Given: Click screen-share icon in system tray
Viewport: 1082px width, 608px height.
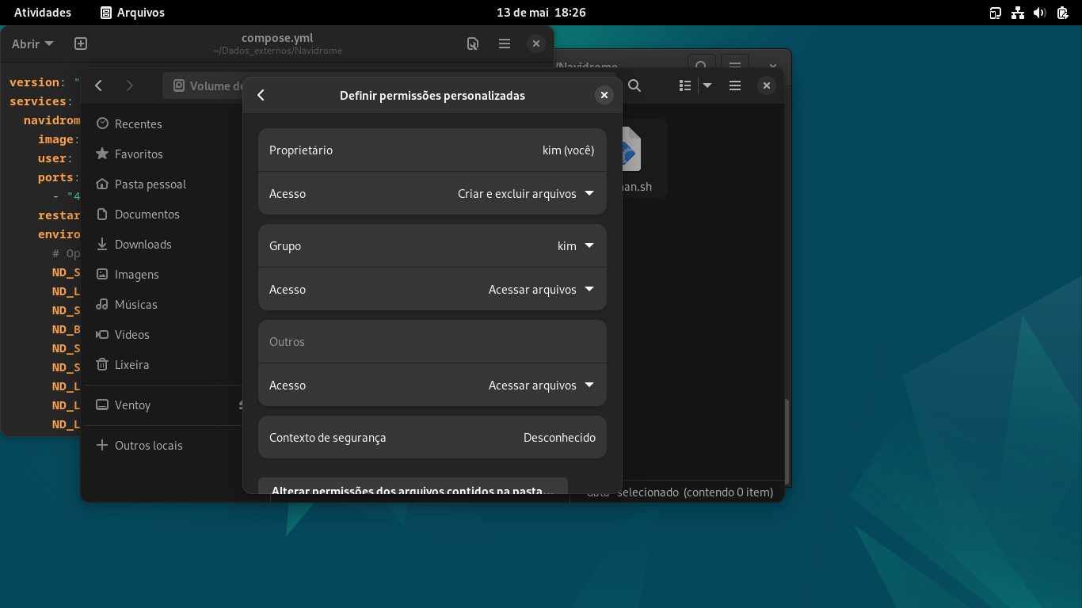Looking at the screenshot, I should 996,13.
